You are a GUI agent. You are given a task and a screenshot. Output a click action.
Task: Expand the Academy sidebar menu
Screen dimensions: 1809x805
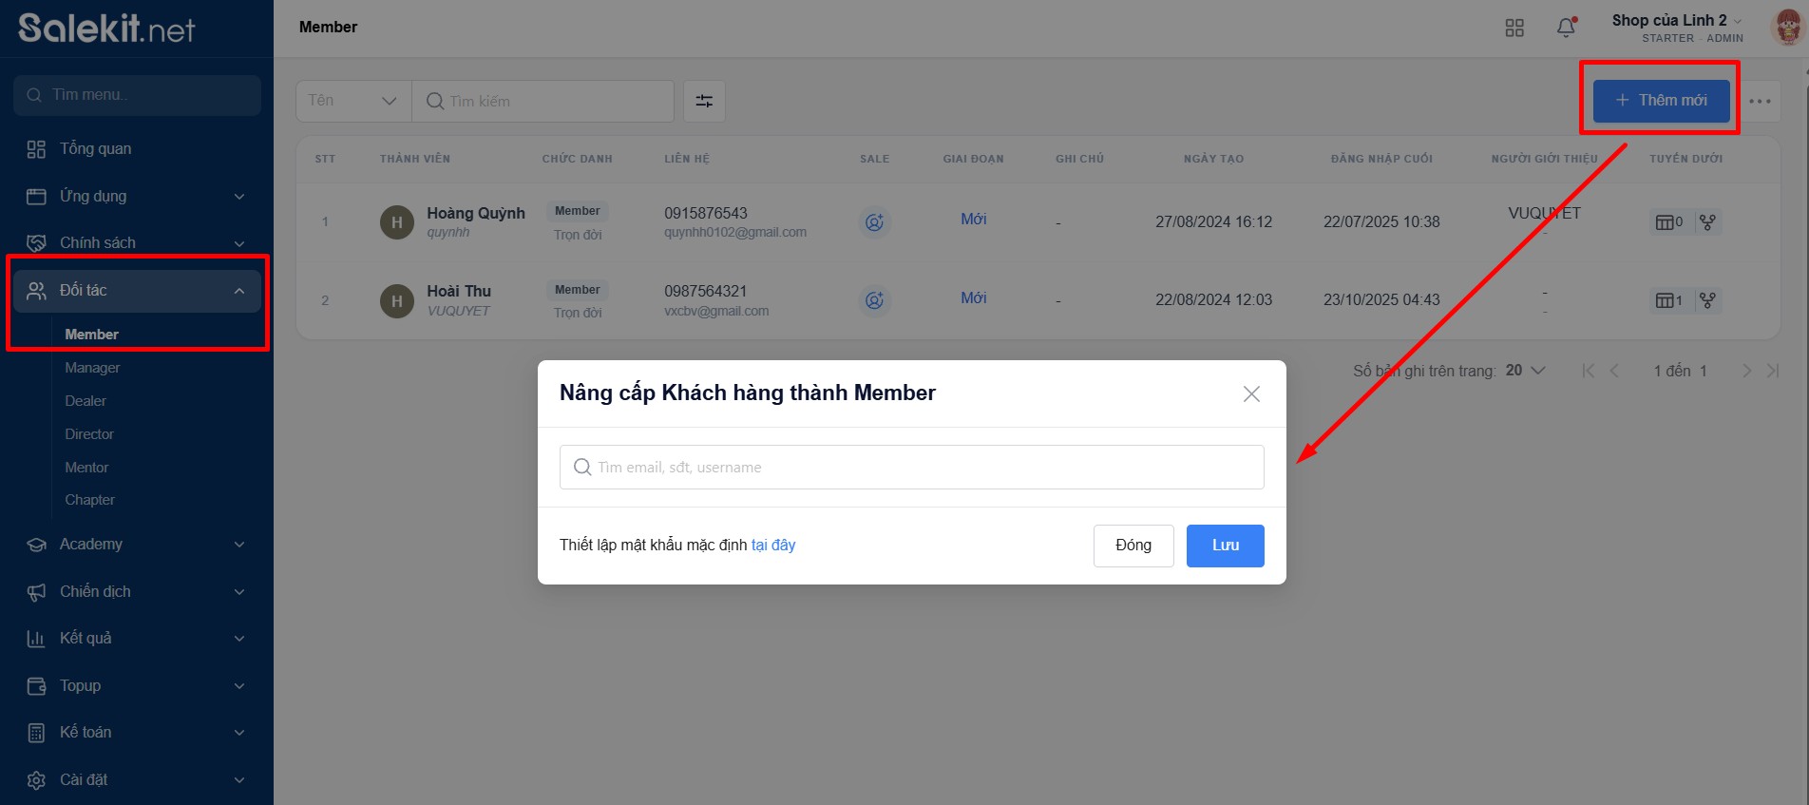tap(137, 544)
